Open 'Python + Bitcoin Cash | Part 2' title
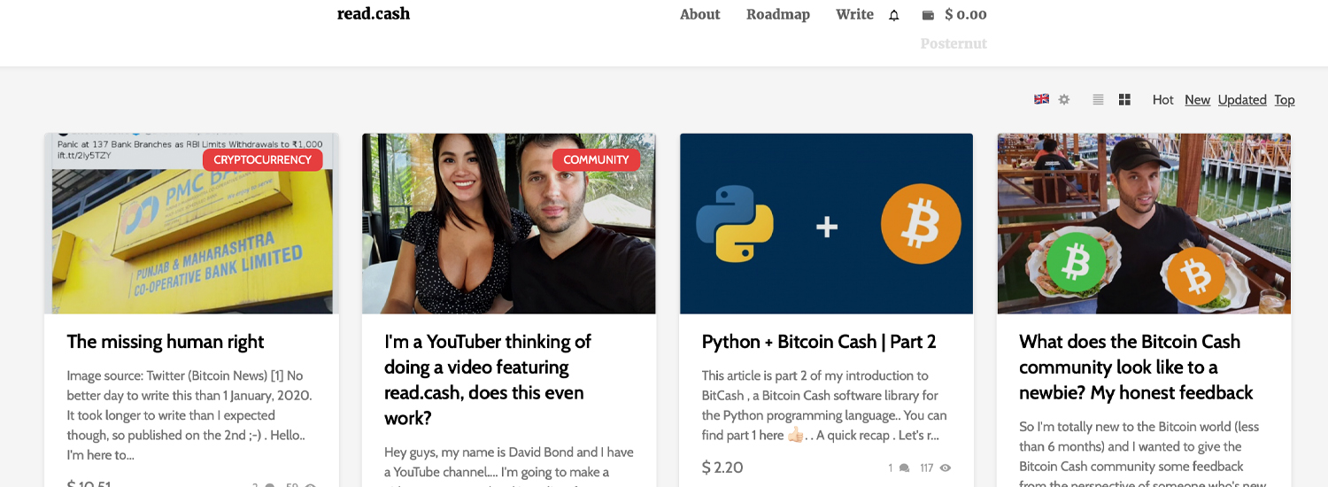 (819, 342)
